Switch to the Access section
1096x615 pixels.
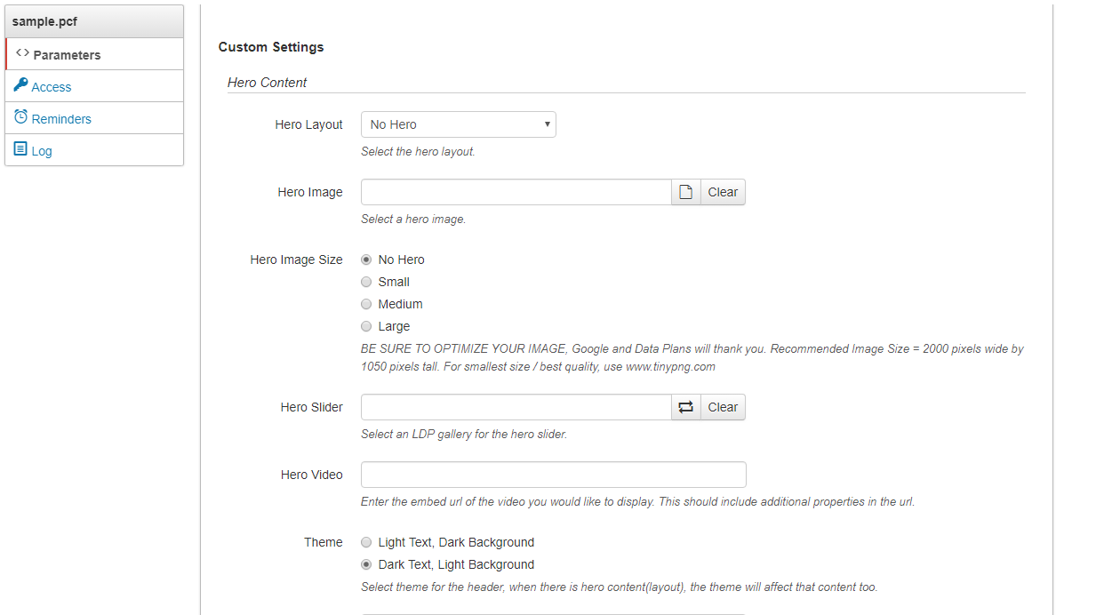tap(50, 86)
